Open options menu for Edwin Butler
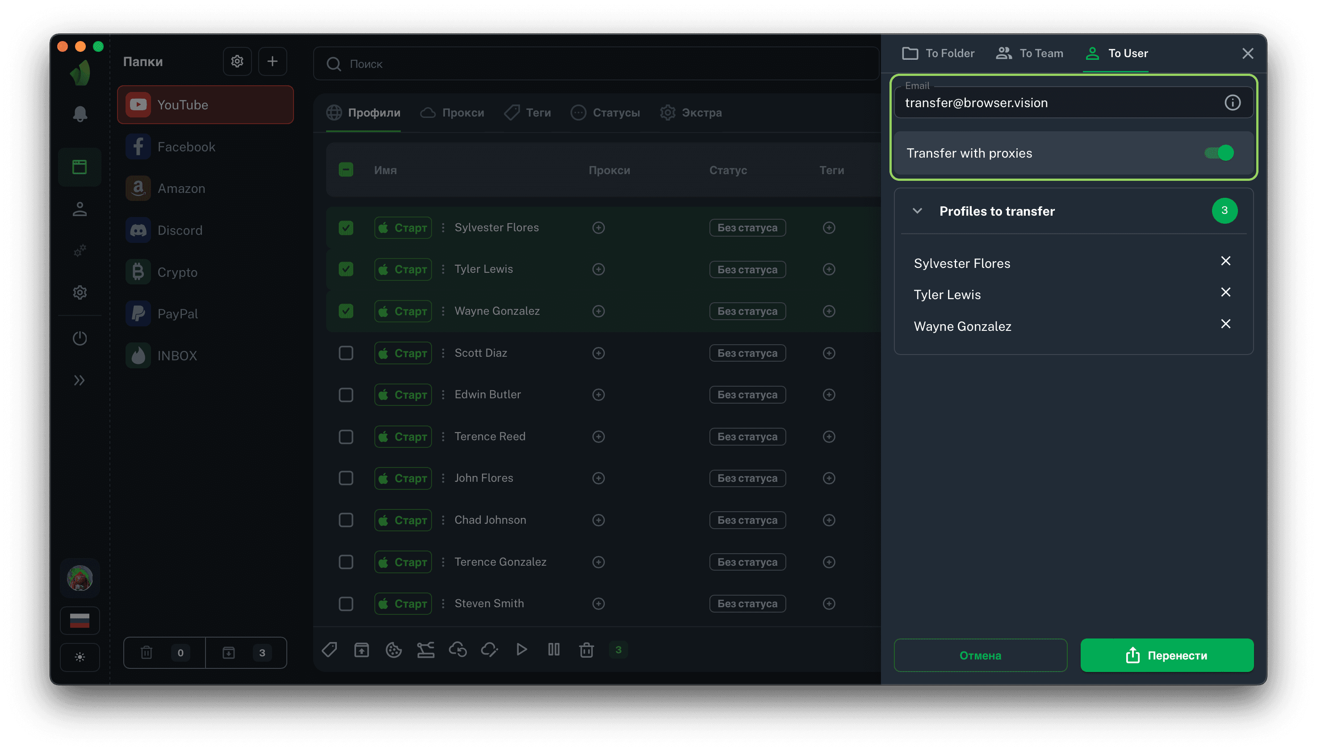The image size is (1317, 751). (x=443, y=395)
